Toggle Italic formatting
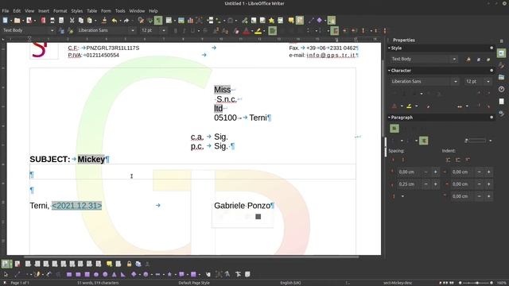 click(x=184, y=31)
